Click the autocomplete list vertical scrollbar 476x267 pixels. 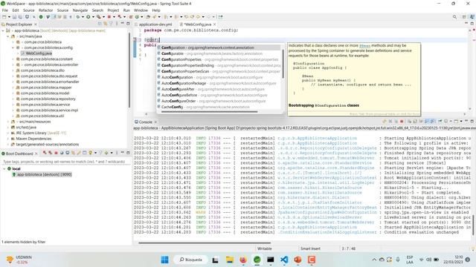283,65
